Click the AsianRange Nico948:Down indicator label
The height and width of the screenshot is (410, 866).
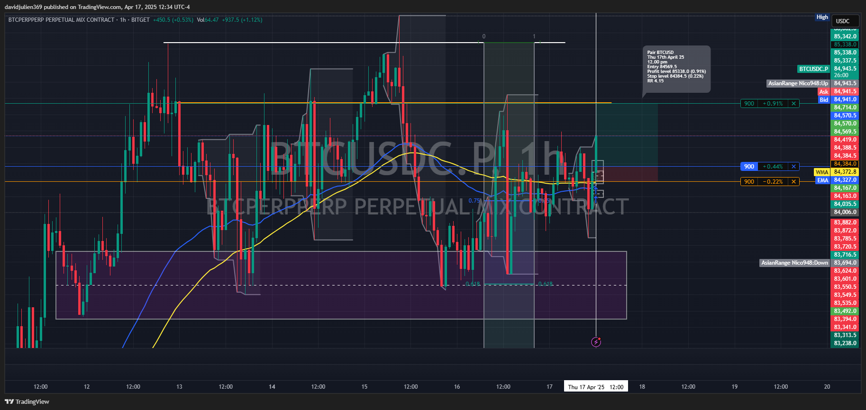click(x=795, y=263)
